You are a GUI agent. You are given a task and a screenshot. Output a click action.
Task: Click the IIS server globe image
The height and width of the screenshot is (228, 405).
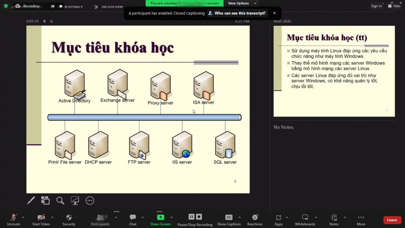point(182,145)
